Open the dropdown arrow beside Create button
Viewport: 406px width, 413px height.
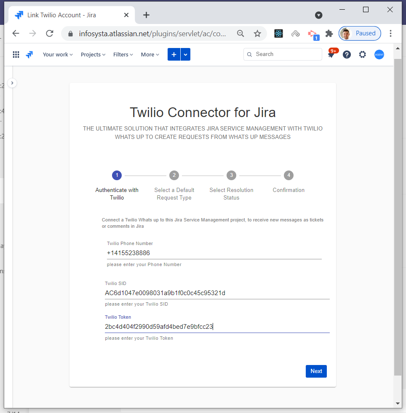pos(185,54)
